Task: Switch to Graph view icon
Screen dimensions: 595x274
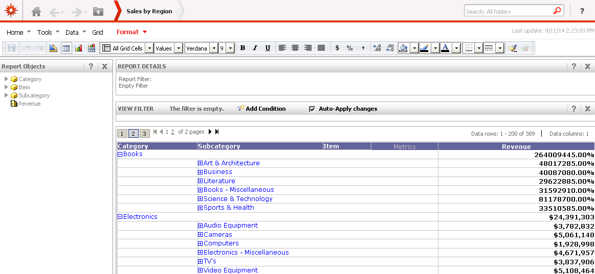Action: 79,48
